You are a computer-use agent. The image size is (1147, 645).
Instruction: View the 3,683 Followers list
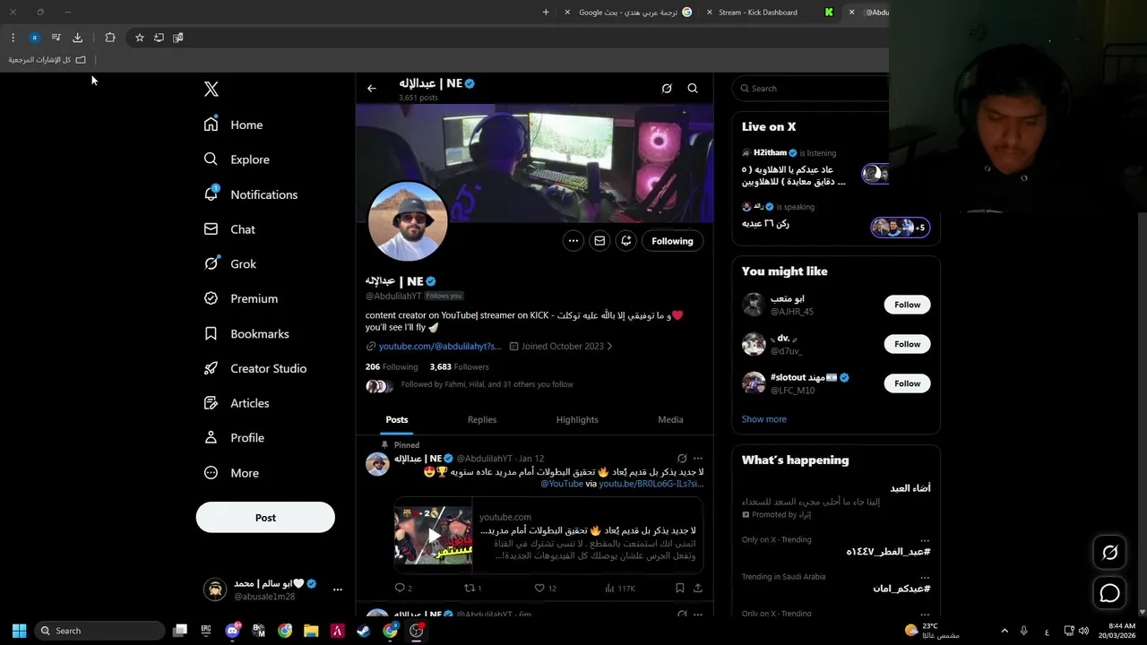(459, 366)
